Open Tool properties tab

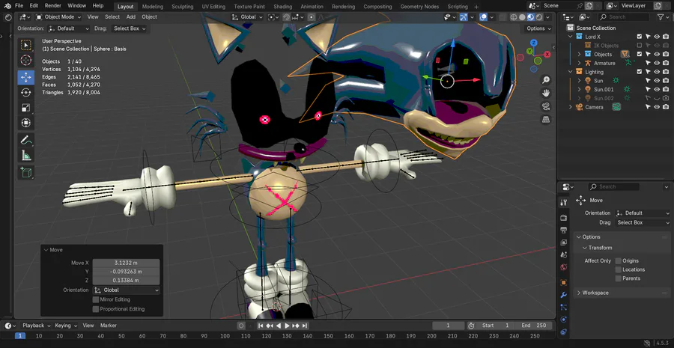(x=564, y=202)
